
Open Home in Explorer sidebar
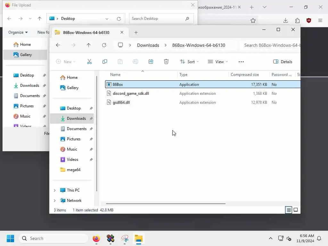tap(72, 78)
